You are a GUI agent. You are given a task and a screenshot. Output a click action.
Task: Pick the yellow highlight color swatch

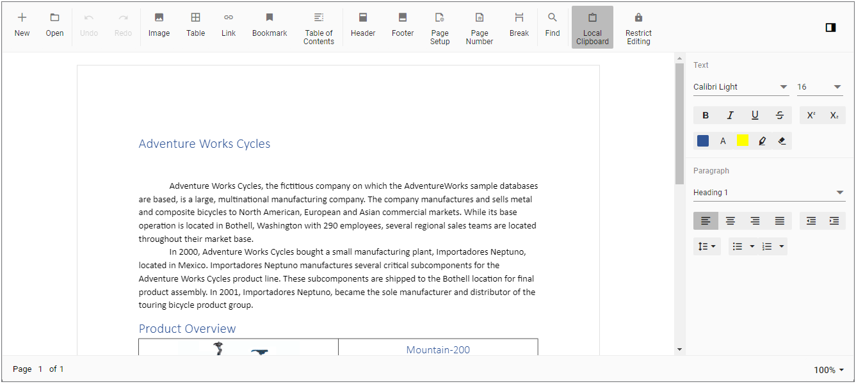point(743,141)
